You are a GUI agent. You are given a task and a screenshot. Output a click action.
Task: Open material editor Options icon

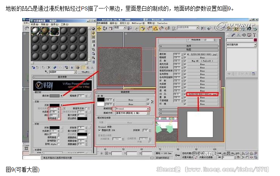coord(93,53)
